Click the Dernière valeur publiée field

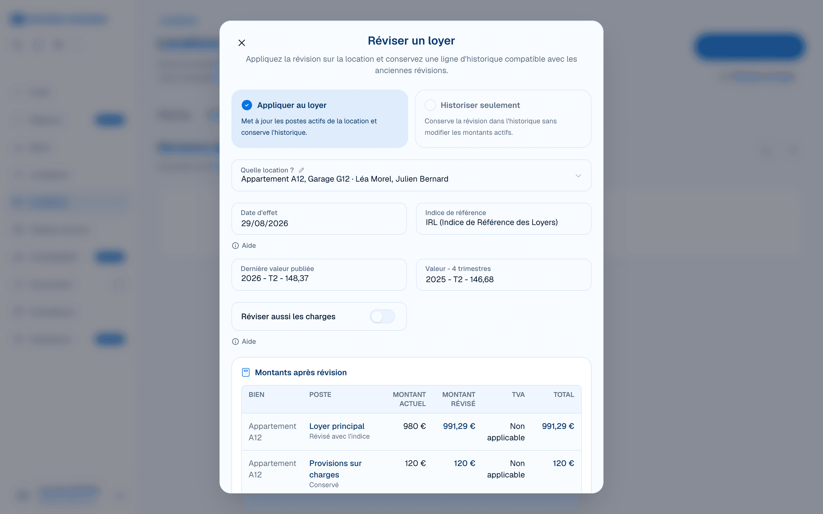[x=319, y=275]
